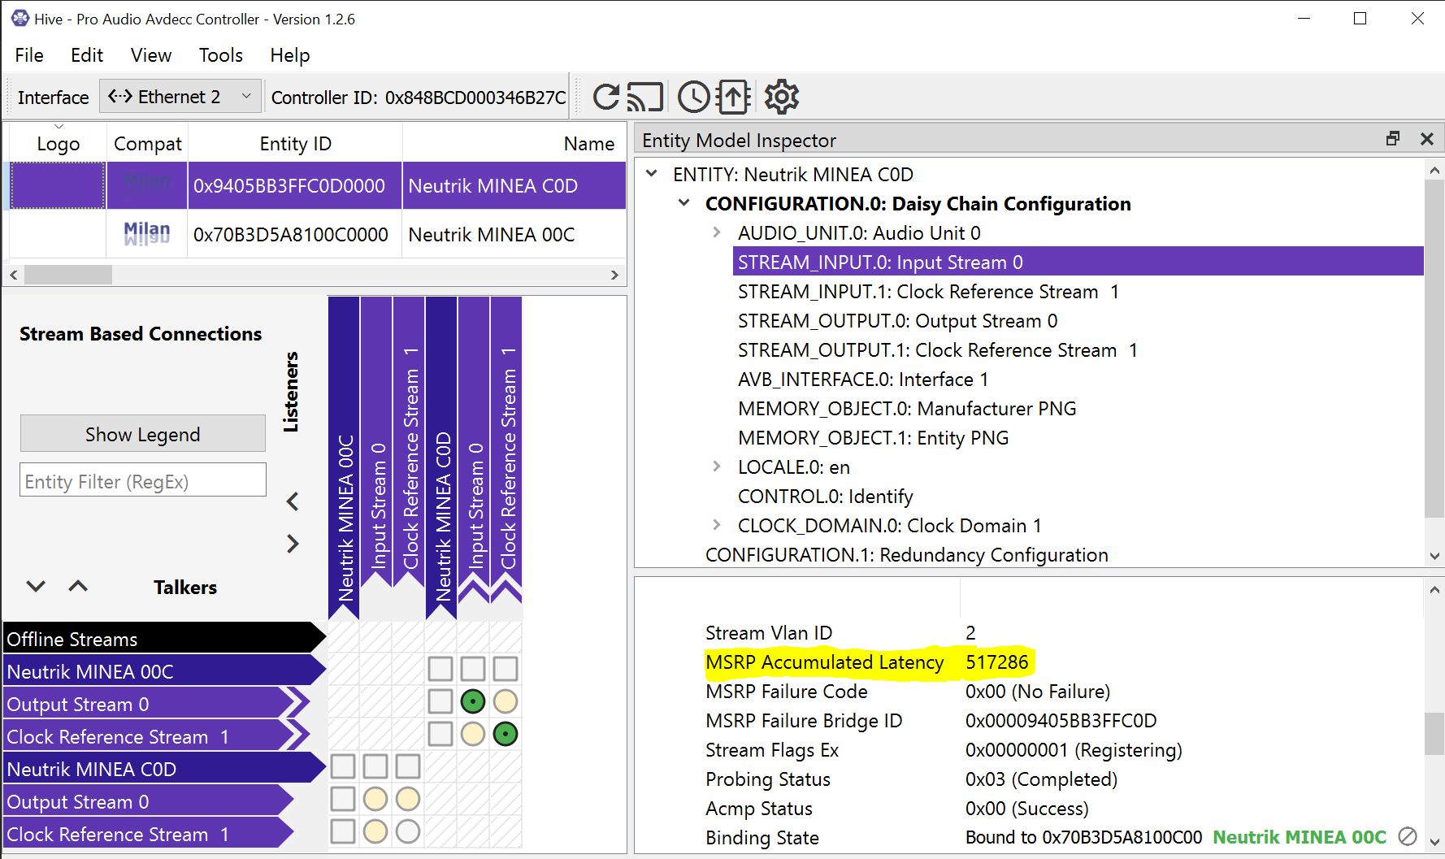This screenshot has width=1445, height=859.
Task: Click square cell: 00C Output Stream 0 row, MINEA C0D column
Action: (440, 701)
